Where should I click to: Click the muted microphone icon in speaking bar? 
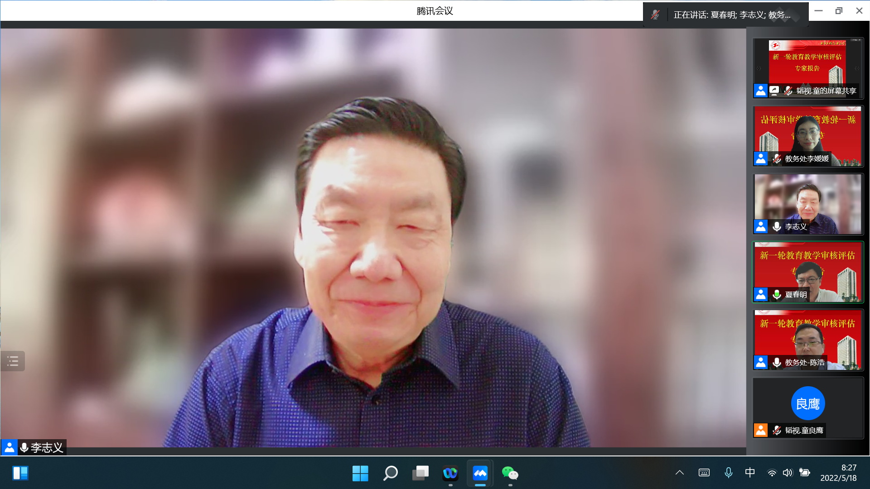click(655, 14)
